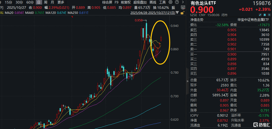
Task: Click the 溢折率 value -0.13%
Action: (264, 115)
